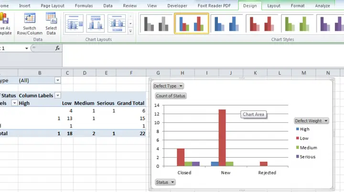Choose the blue chart style
Viewport: 344px width, 192px height.
point(226,23)
